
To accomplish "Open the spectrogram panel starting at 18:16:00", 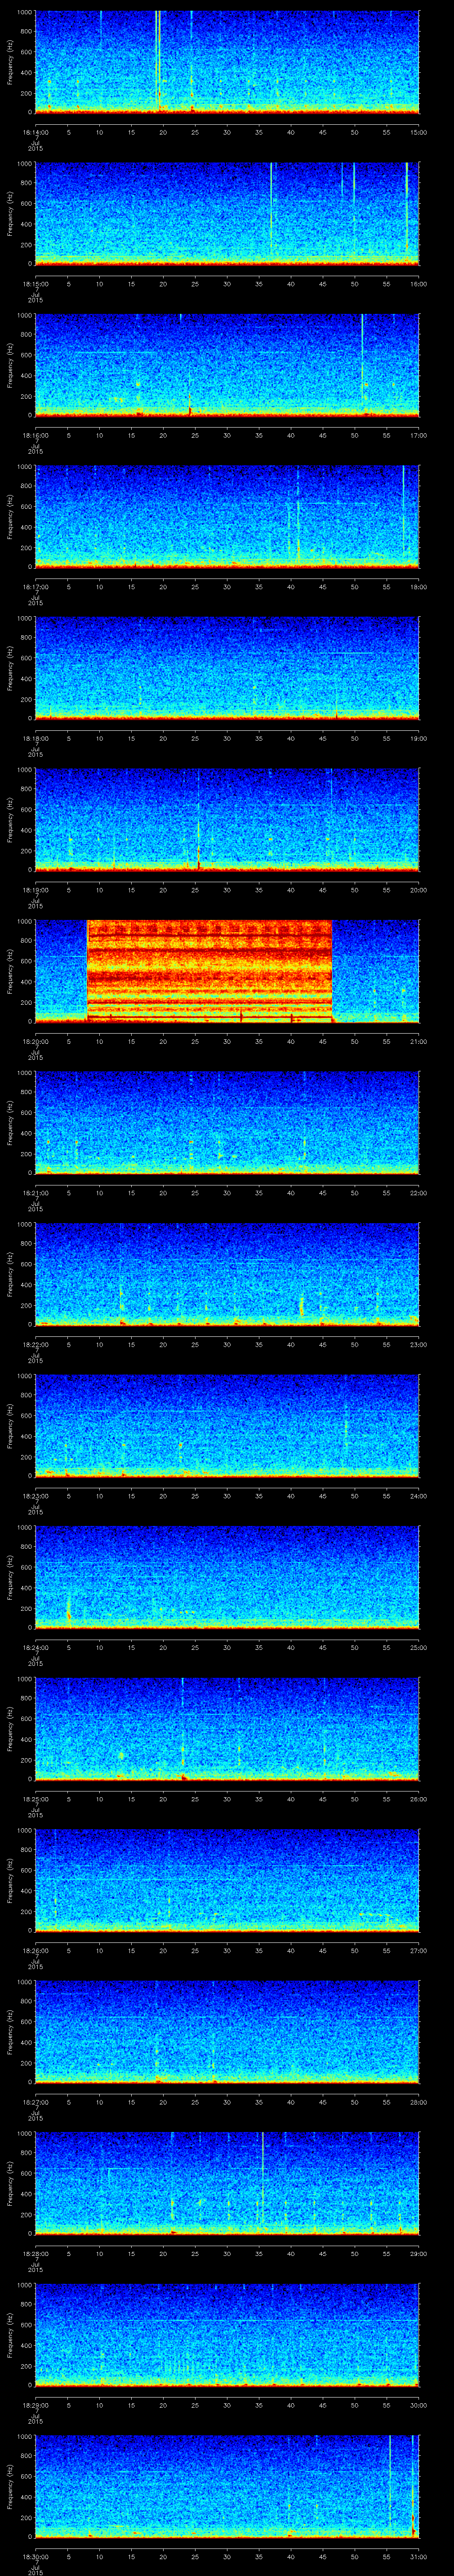I will click(227, 365).
